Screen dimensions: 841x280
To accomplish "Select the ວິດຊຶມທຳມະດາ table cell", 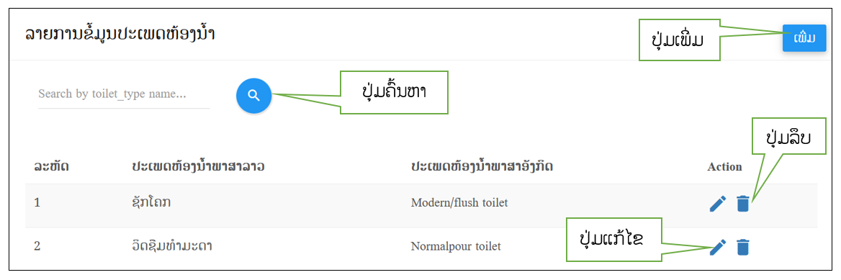I will point(176,246).
